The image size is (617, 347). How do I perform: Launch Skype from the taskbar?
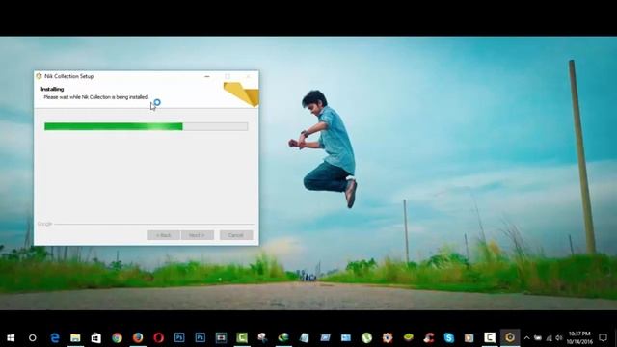click(449, 337)
